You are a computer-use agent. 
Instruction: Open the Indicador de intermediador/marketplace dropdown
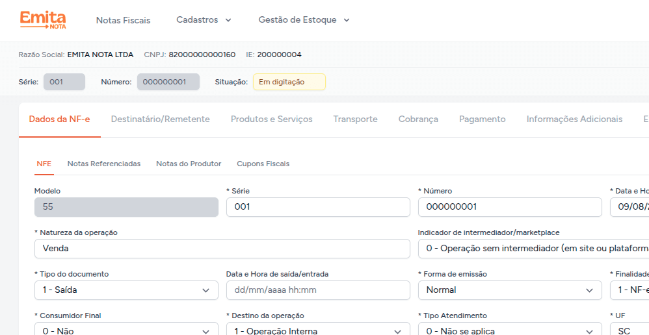(x=533, y=249)
